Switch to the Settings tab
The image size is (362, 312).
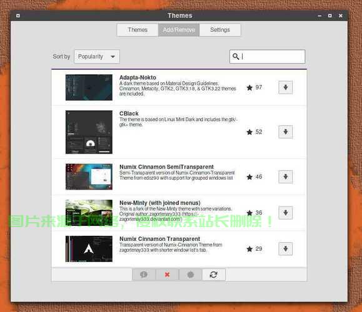pos(220,30)
